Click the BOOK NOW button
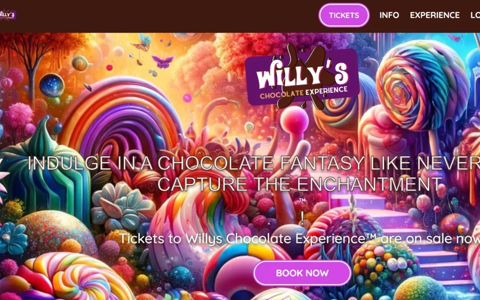480x300 pixels. [x=302, y=273]
